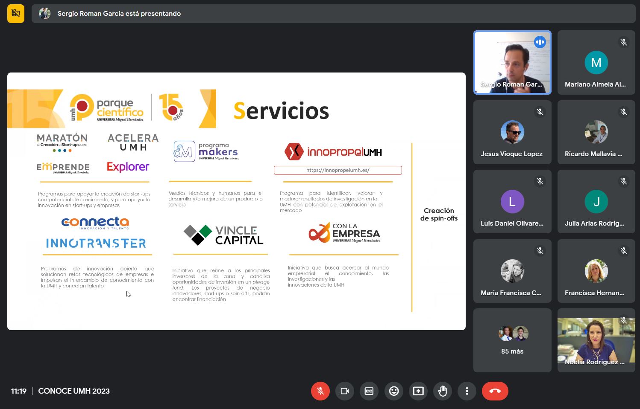The image size is (640, 409).
Task: Raise your hand using the hand icon
Action: point(443,391)
